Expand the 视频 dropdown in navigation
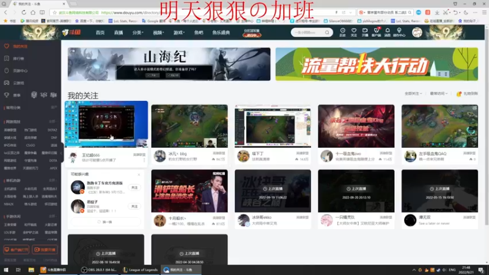Viewport: 489px width, 275px height. click(x=158, y=32)
